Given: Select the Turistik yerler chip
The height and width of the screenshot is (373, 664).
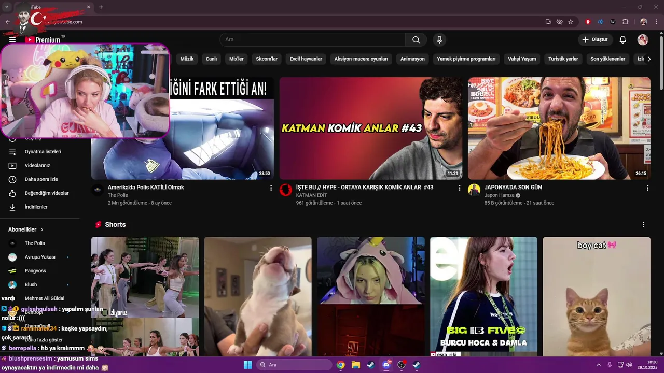Looking at the screenshot, I should pos(563,59).
